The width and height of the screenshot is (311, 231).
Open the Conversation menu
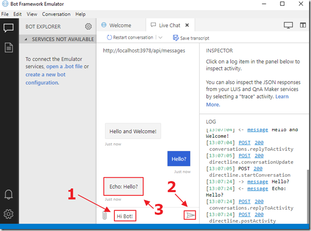[x=56, y=14]
